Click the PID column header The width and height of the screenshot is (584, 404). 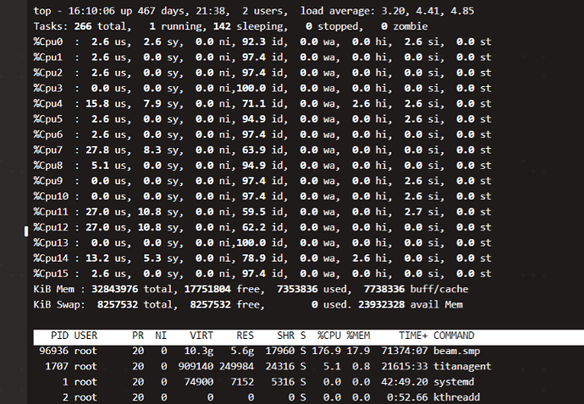[x=59, y=336]
